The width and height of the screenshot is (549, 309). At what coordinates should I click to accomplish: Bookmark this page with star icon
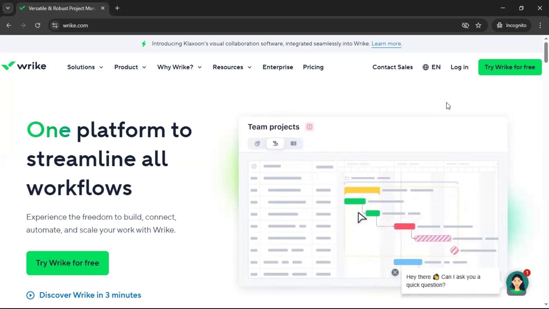[x=478, y=25]
